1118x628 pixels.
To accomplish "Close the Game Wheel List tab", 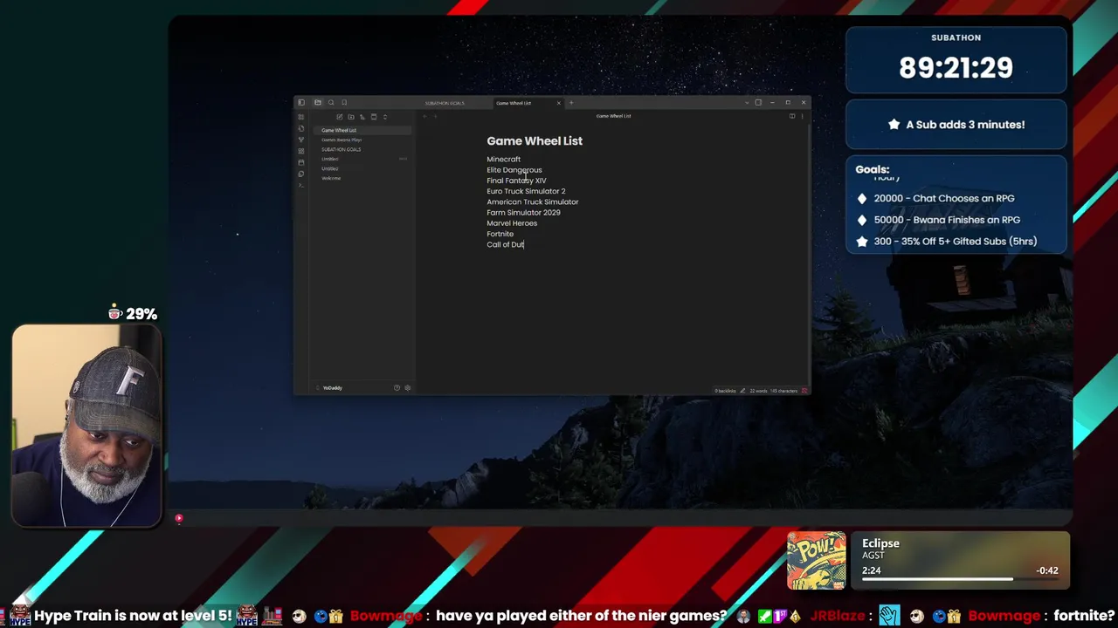I will [559, 103].
